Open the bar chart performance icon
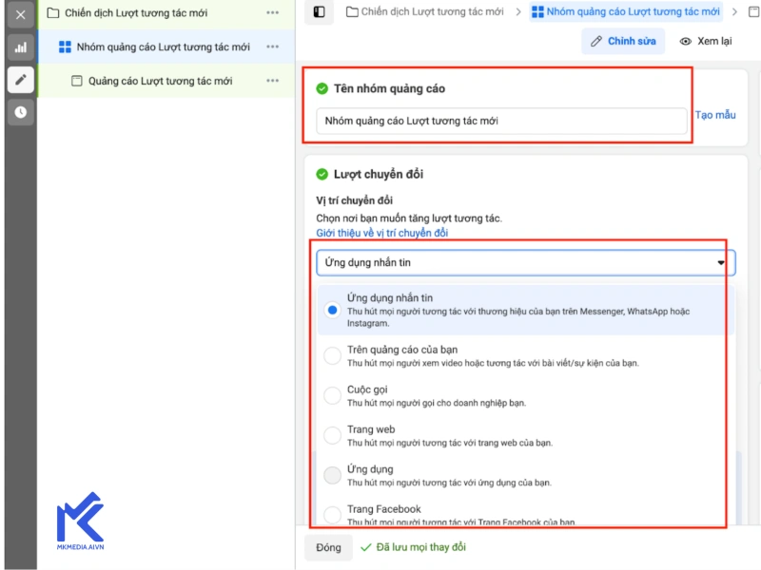The width and height of the screenshot is (761, 570). click(x=20, y=47)
